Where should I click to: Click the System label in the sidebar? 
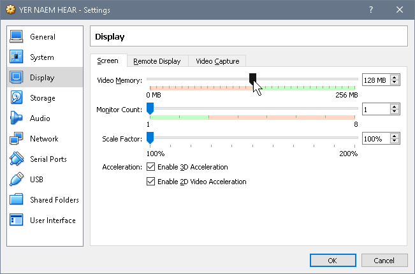point(42,57)
